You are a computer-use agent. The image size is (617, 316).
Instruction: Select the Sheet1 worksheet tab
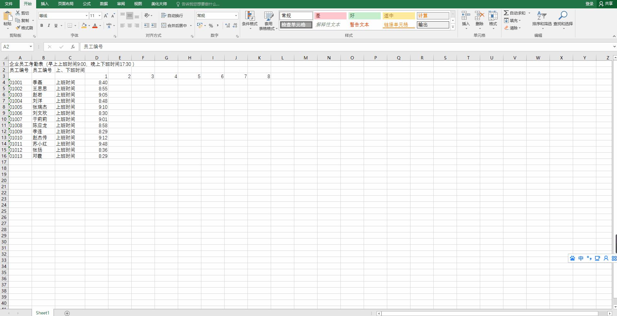[x=43, y=313]
